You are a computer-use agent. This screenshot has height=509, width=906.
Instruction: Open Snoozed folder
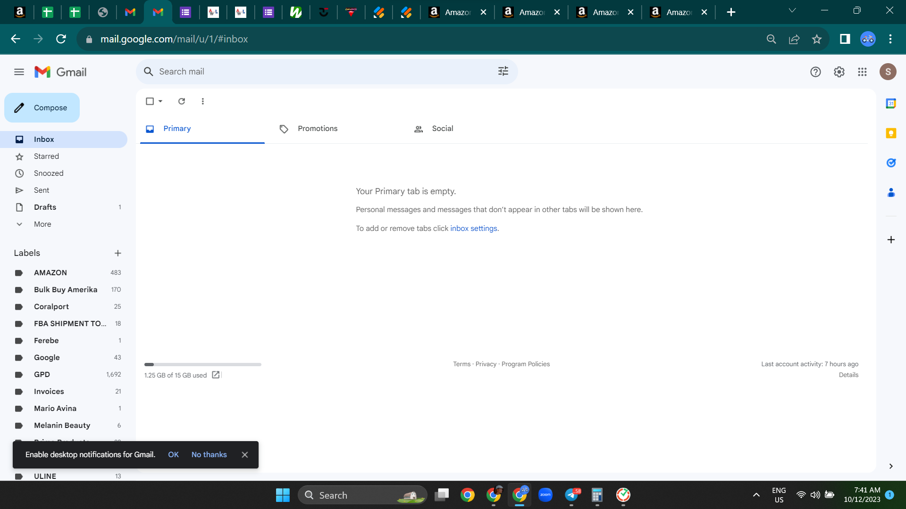click(x=64, y=173)
